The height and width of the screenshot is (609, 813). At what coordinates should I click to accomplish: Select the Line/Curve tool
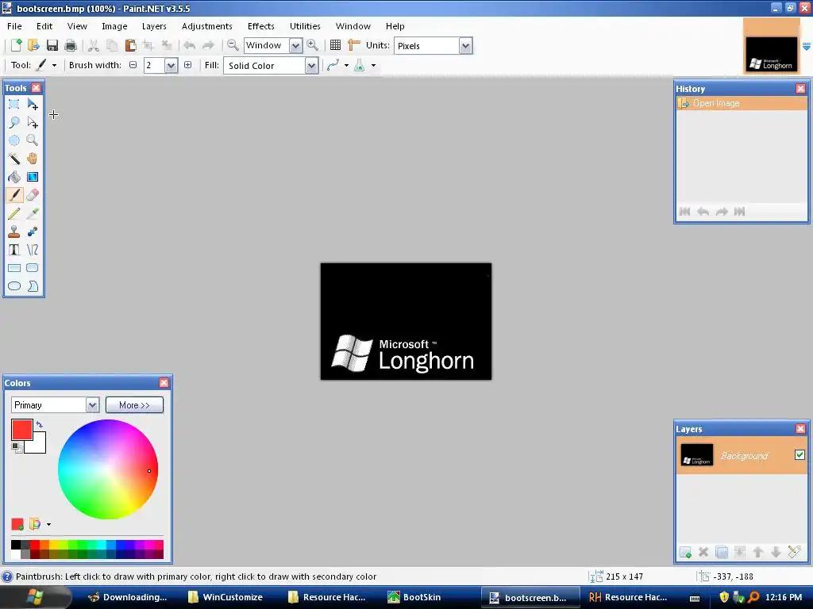pos(32,250)
